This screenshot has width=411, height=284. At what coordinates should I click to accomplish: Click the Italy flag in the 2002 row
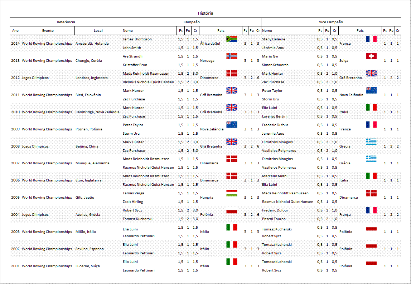(232, 244)
